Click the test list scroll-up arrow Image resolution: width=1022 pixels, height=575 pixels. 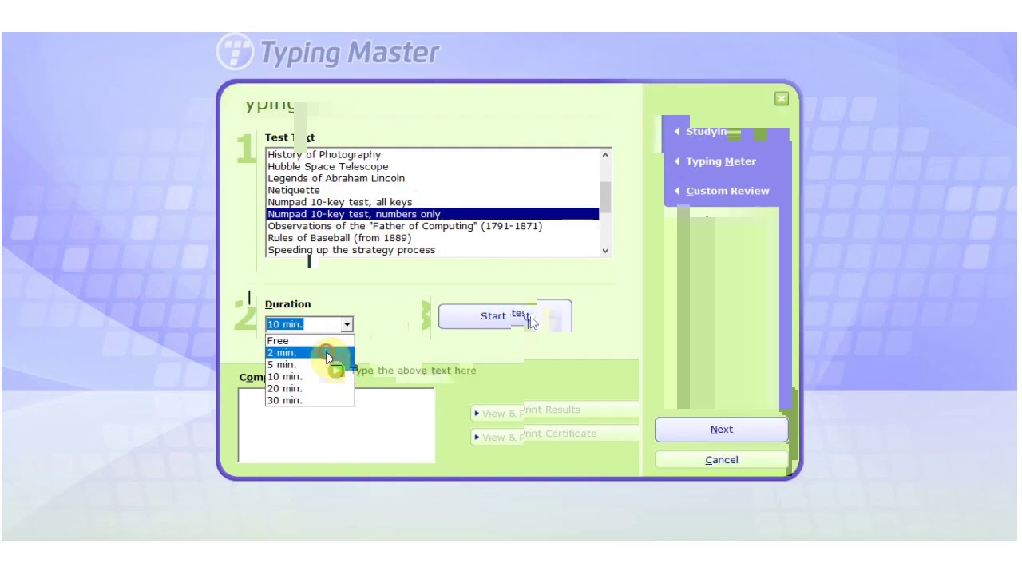click(605, 155)
